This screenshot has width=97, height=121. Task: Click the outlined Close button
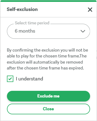[48, 109]
